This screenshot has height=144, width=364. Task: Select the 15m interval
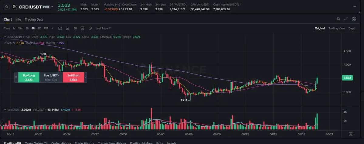[x=21, y=28]
